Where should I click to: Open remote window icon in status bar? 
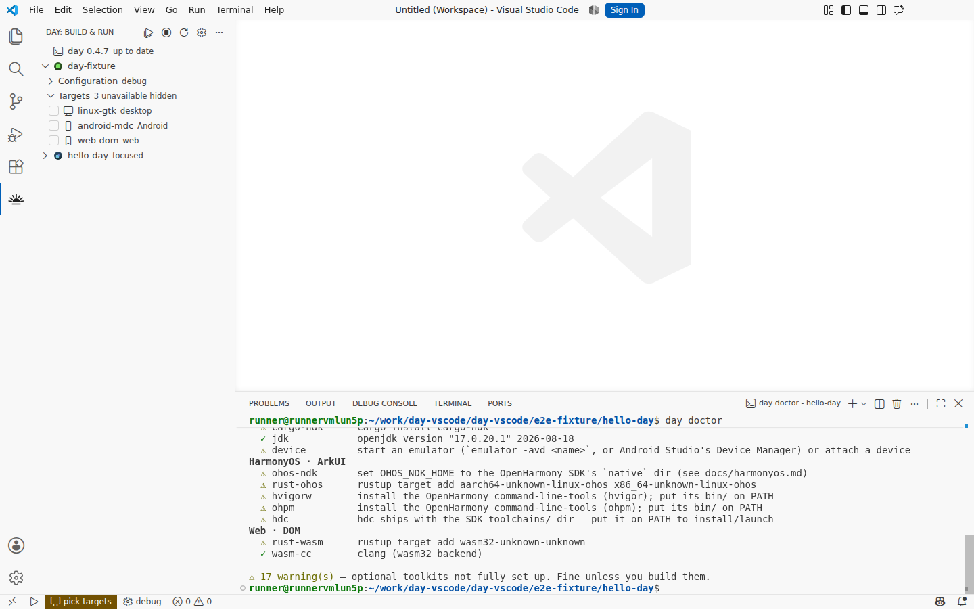(x=12, y=602)
